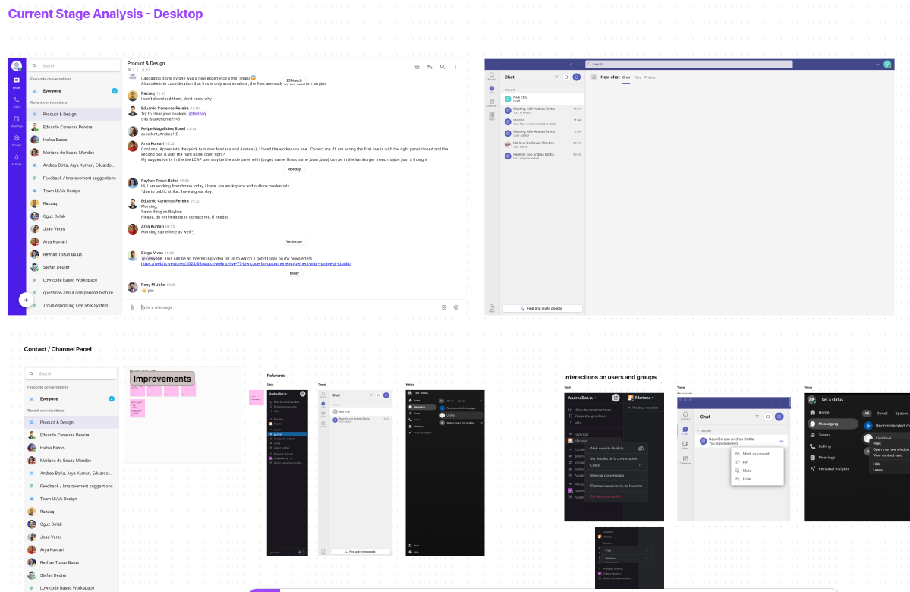Open filter dropdown in large Teams Chat header
Screen dimensions: 910x592
click(556, 77)
